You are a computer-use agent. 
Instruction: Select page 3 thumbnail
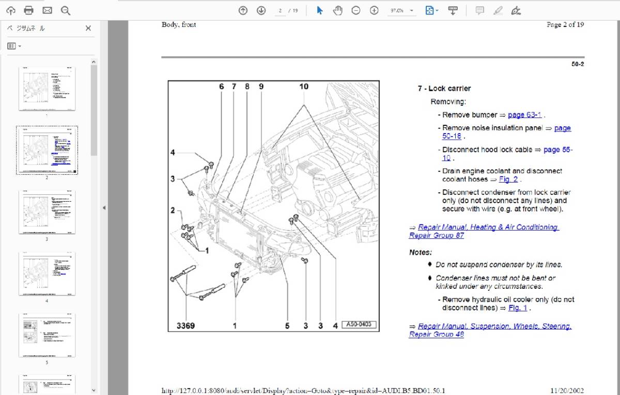pyautogui.click(x=47, y=212)
